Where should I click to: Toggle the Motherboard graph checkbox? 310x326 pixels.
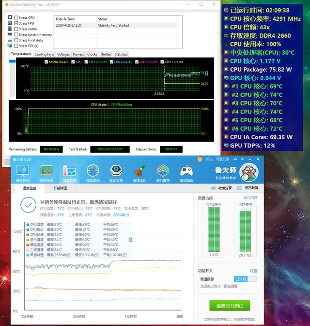tap(46, 62)
